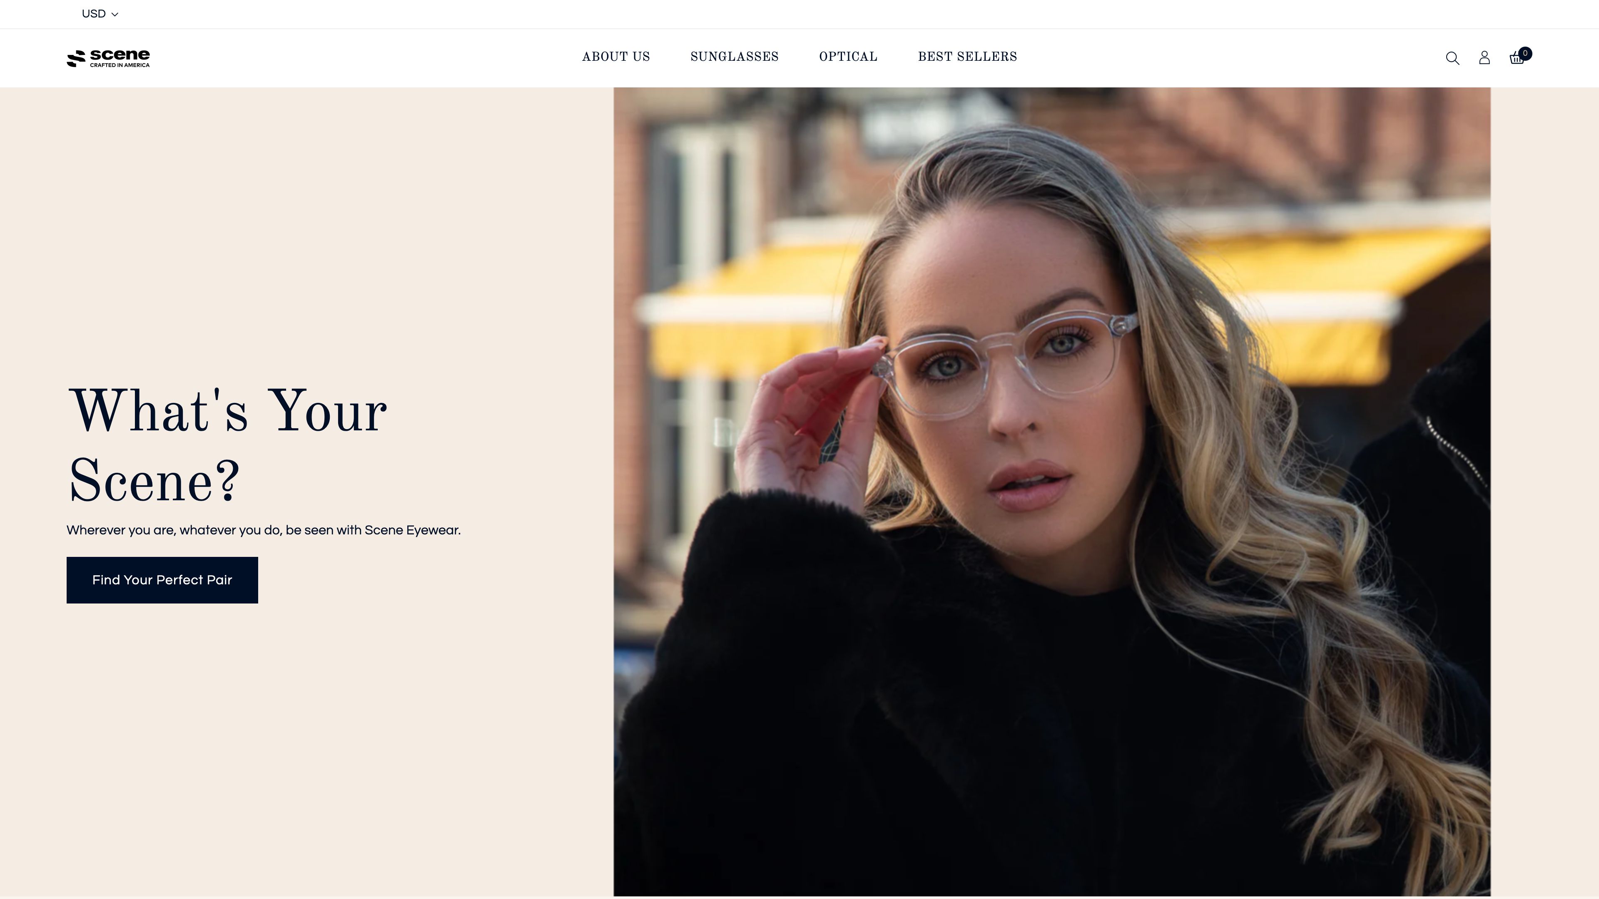Click the 'Crafted in America' logo tagline
Image resolution: width=1599 pixels, height=899 pixels.
120,65
